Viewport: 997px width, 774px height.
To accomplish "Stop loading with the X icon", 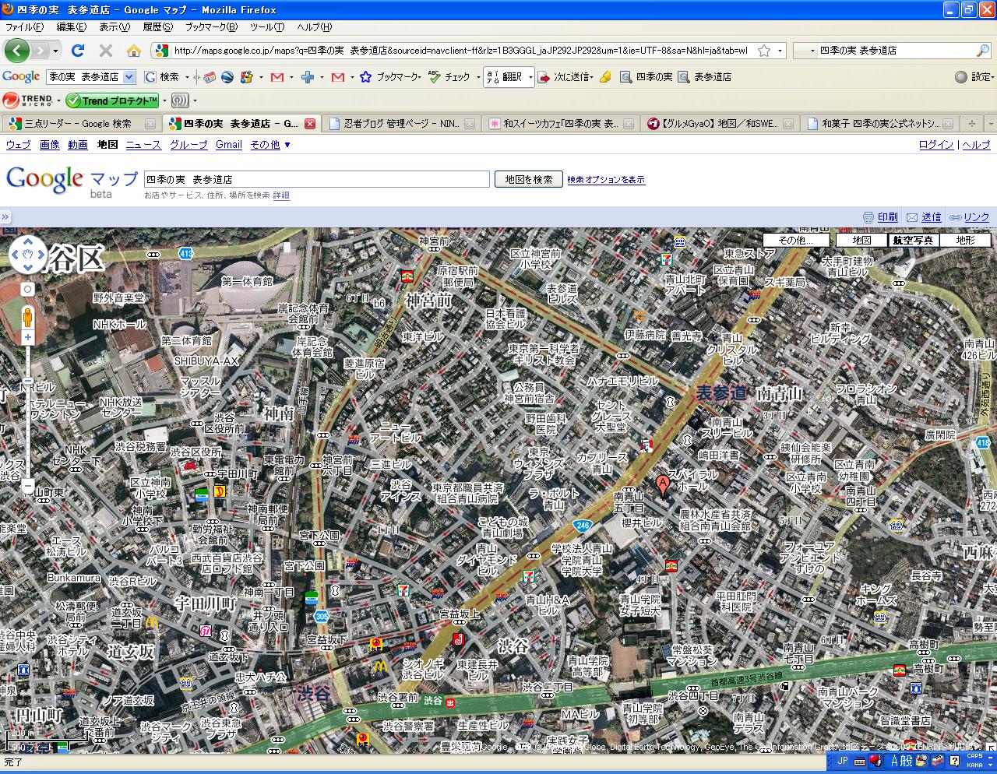I will pyautogui.click(x=106, y=51).
